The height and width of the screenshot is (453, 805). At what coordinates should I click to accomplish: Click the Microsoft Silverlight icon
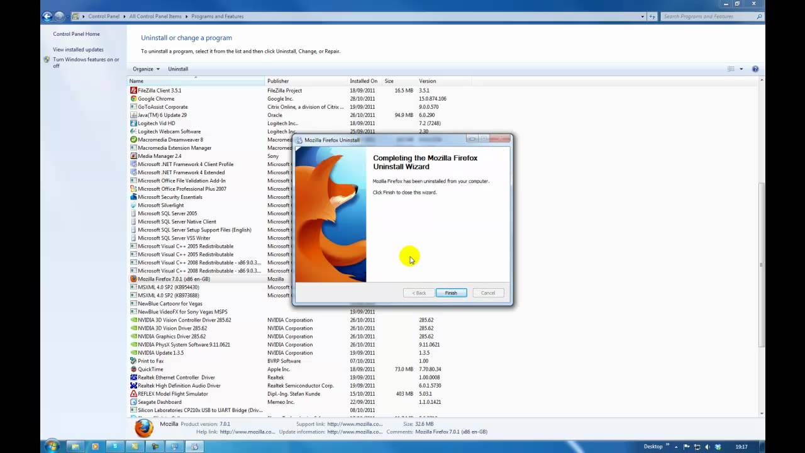click(x=133, y=205)
